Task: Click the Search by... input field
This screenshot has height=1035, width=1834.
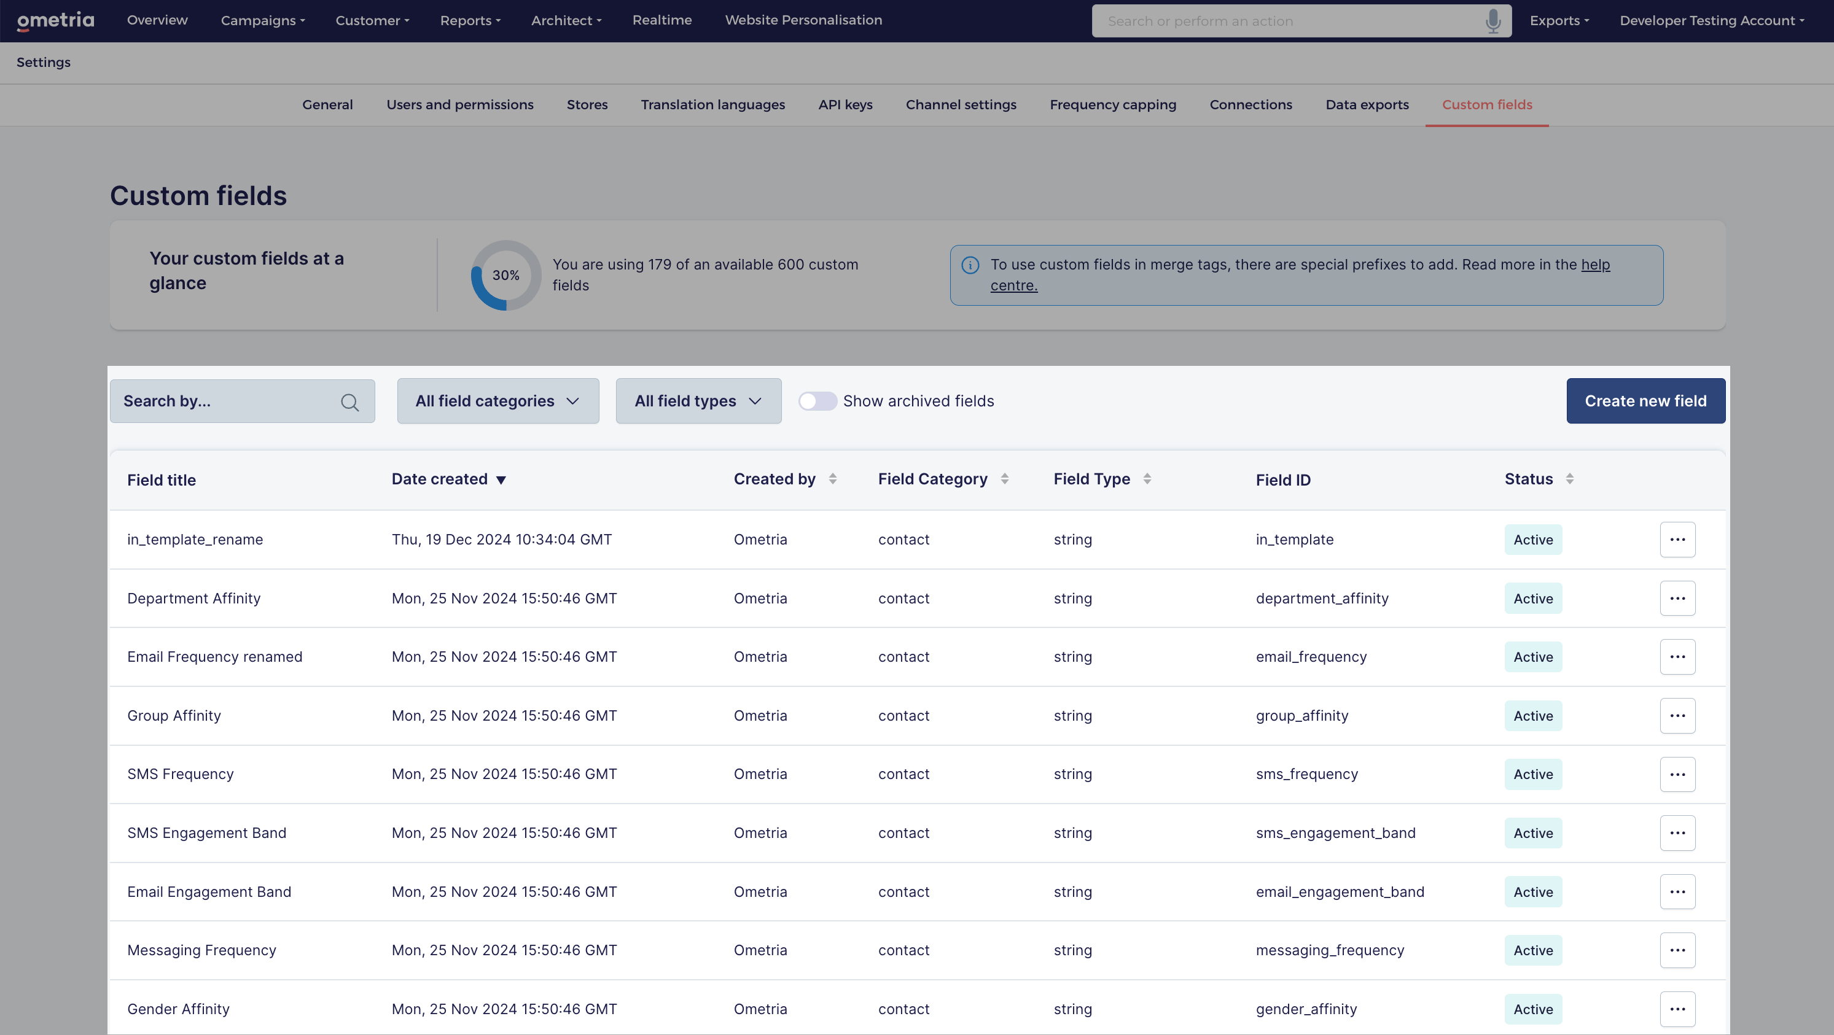Action: click(242, 401)
